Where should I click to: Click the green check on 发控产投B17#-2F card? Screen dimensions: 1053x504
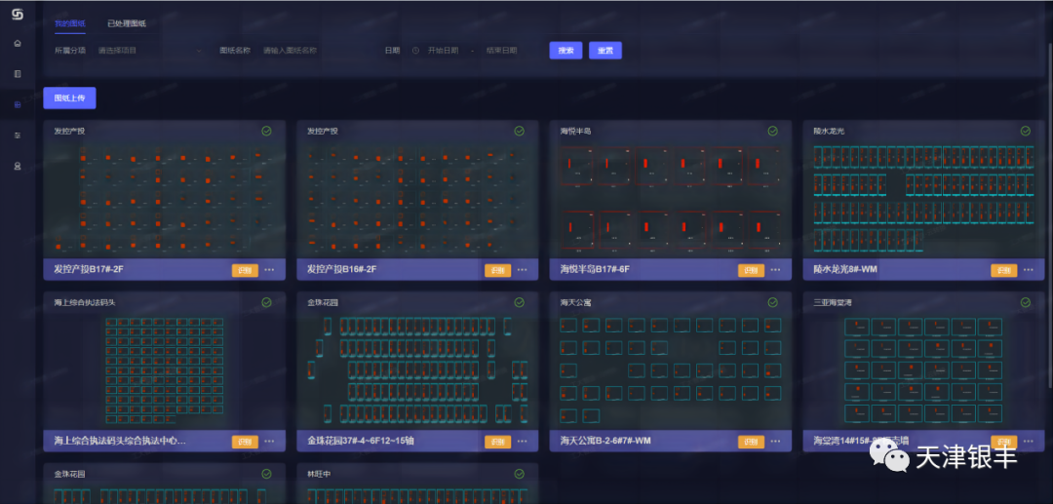266,131
